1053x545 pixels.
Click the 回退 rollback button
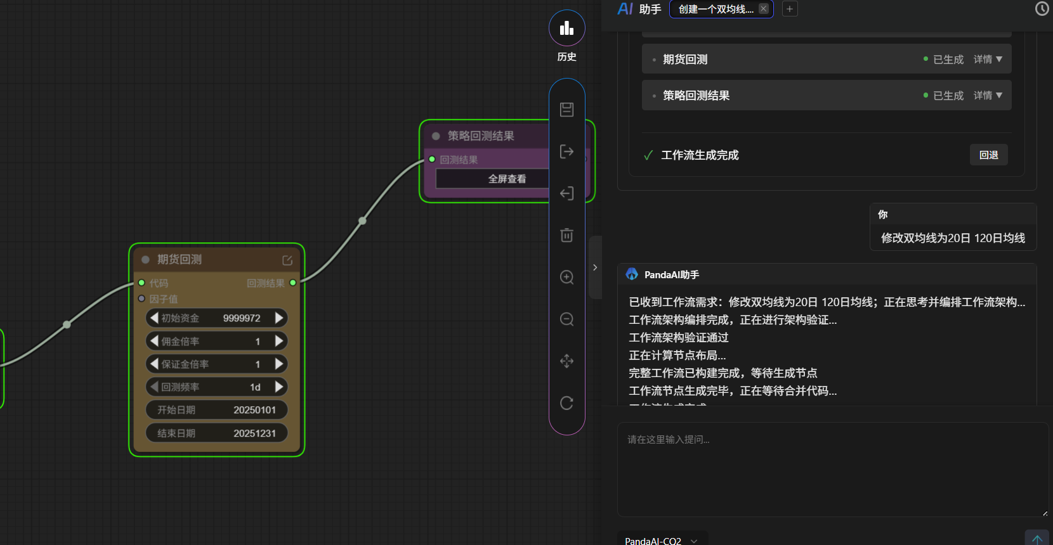tap(988, 155)
